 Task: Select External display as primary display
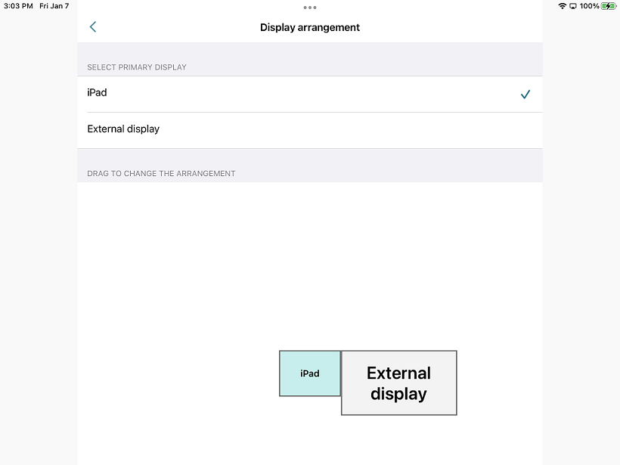[123, 129]
